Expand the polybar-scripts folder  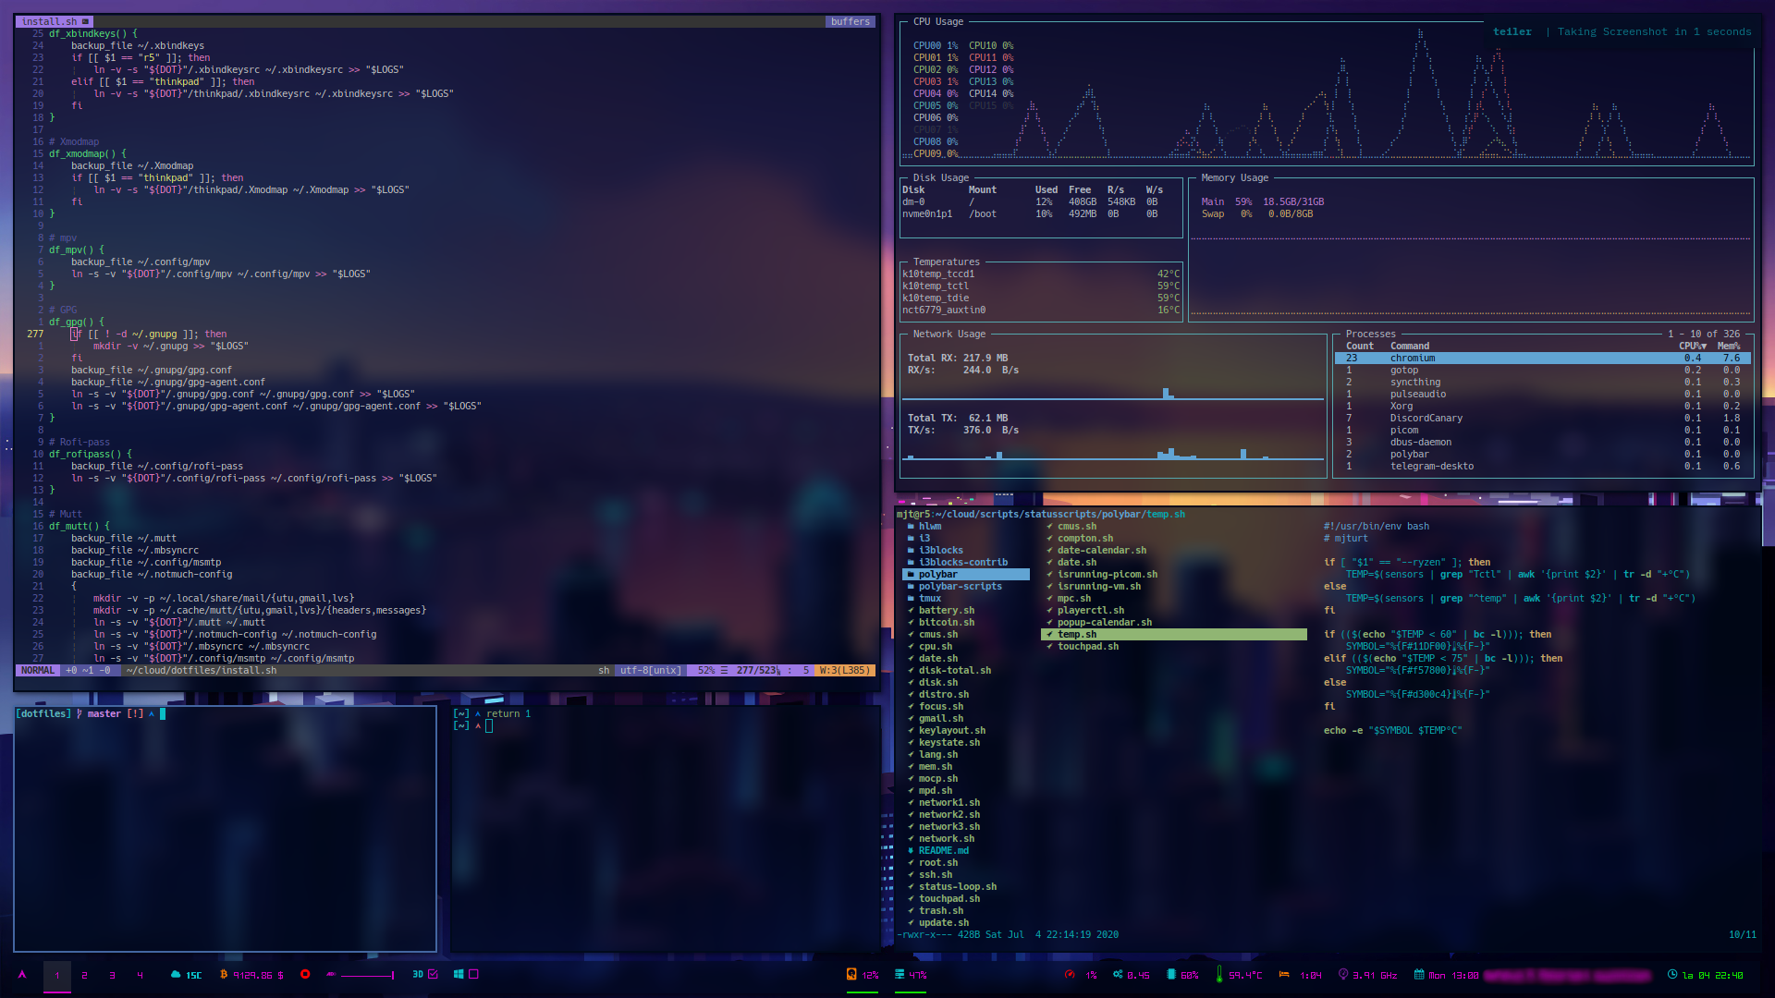(960, 587)
